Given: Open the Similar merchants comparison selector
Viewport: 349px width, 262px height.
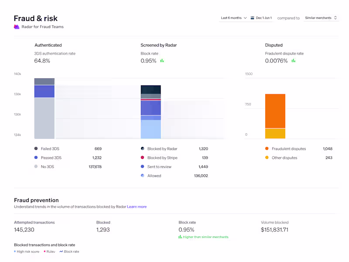Looking at the screenshot, I should [x=321, y=18].
